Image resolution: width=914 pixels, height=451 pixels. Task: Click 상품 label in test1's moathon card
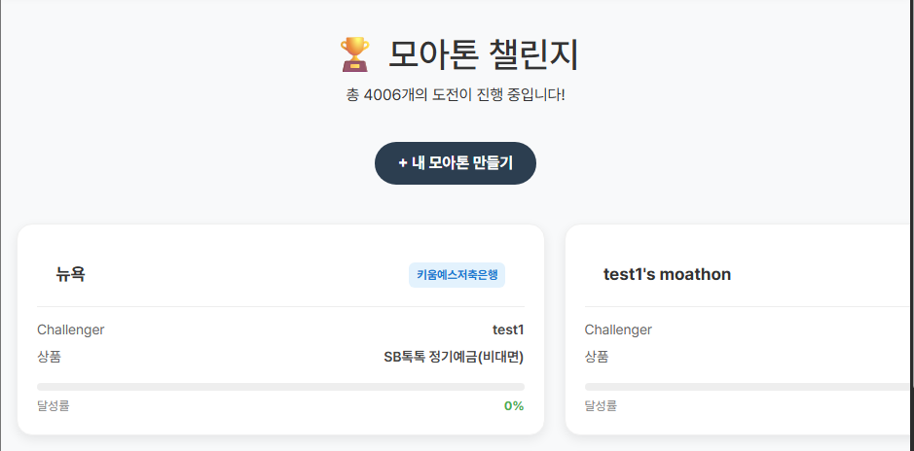[596, 357]
